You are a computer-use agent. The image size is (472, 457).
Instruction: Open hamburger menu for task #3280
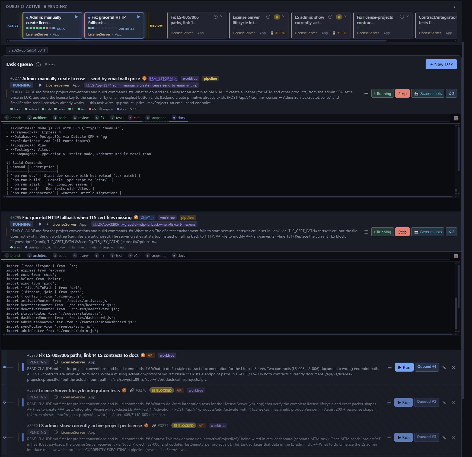pos(389,437)
